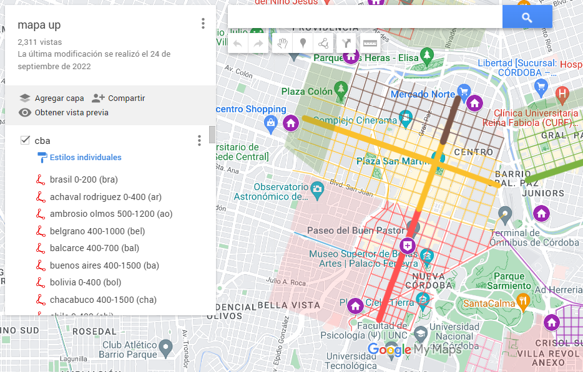Select the draw line tool
583x372 pixels.
(323, 44)
